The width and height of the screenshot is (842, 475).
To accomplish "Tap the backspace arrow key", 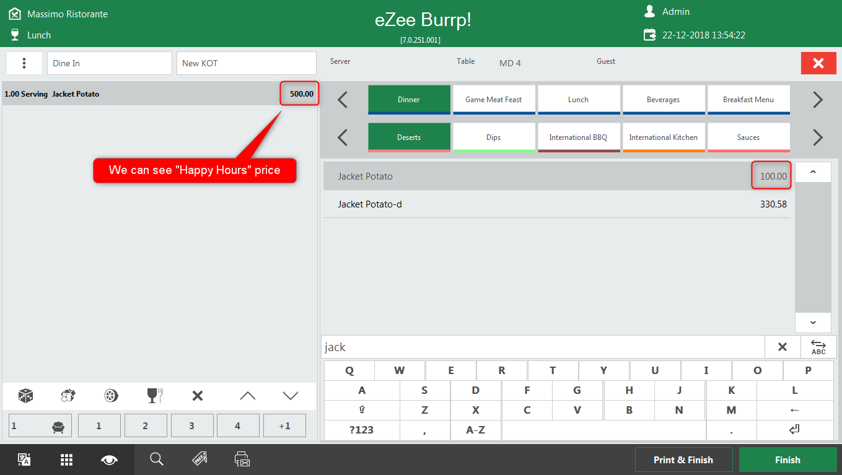I will pyautogui.click(x=795, y=410).
